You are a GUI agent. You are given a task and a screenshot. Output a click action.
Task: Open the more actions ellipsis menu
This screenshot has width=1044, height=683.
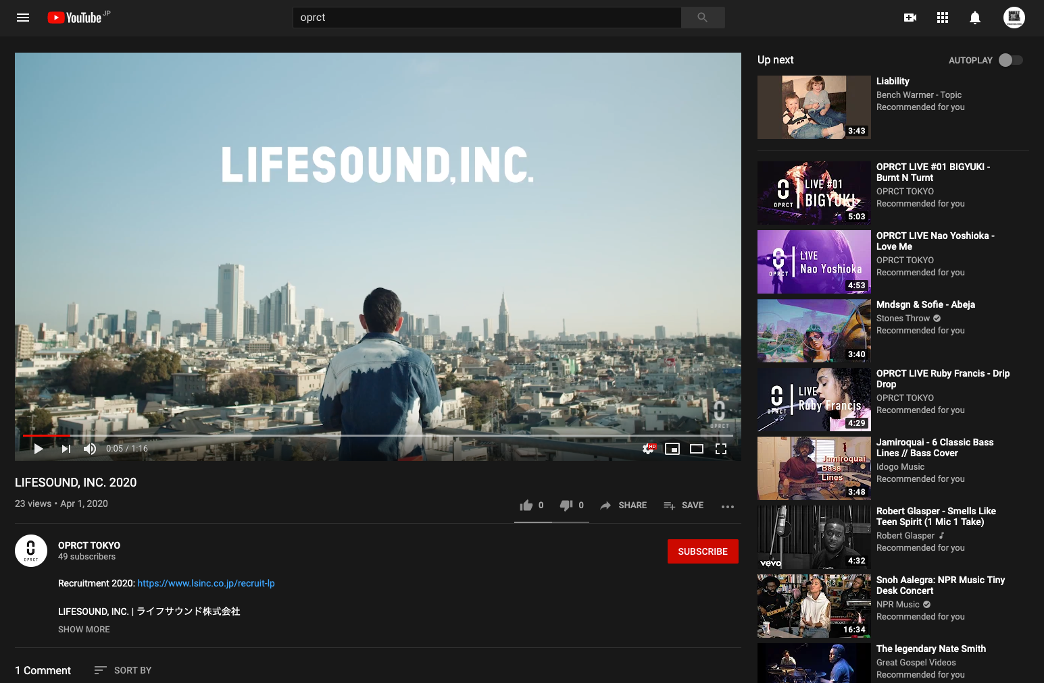click(728, 506)
